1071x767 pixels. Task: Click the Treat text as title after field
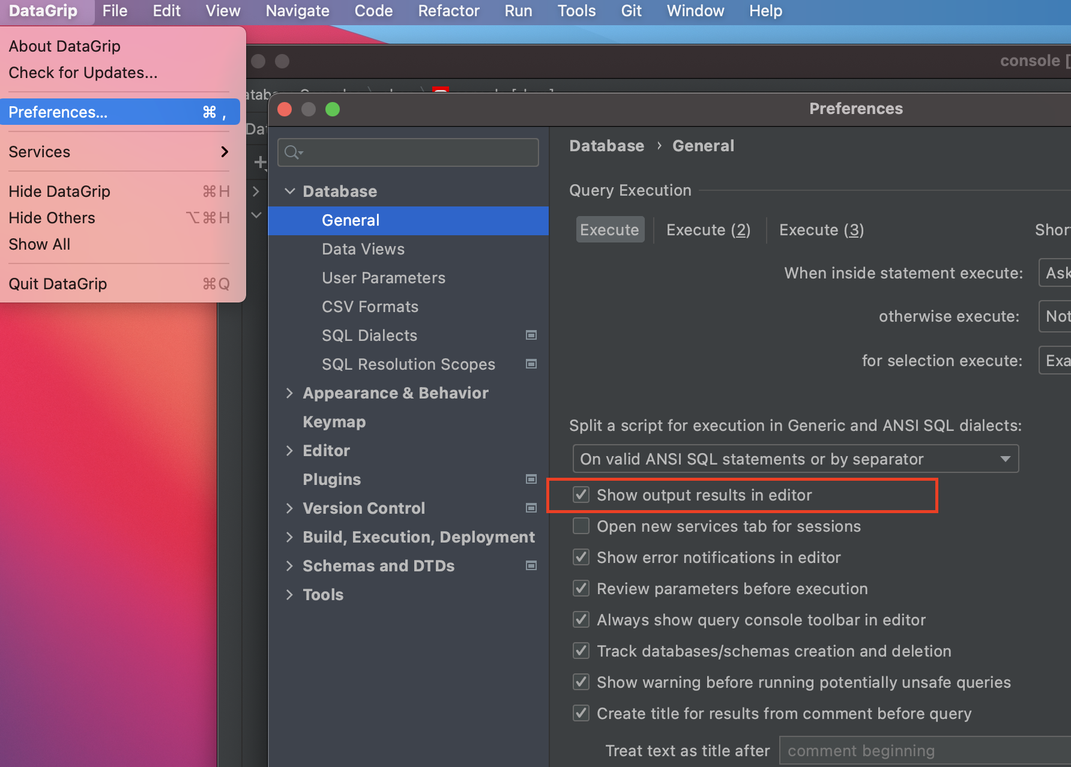point(925,750)
